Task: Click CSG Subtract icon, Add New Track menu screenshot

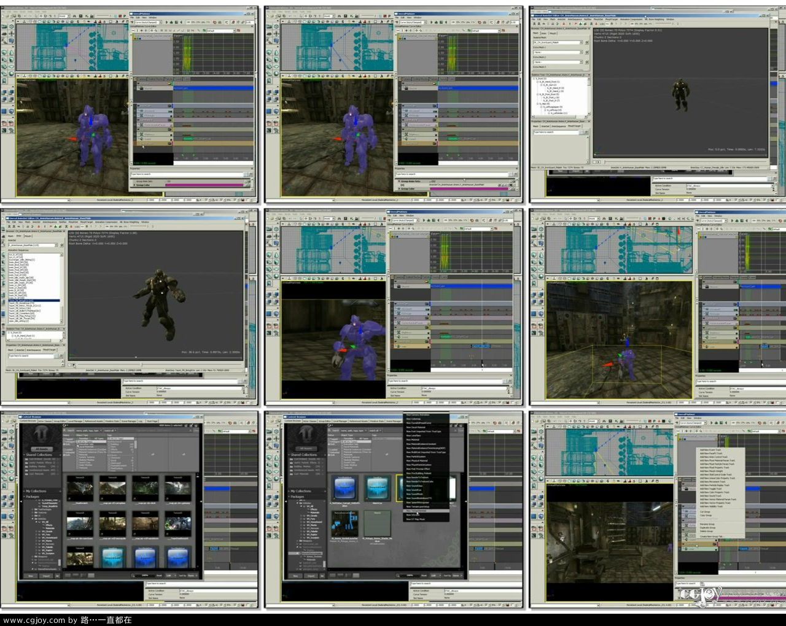Action: tap(541, 497)
